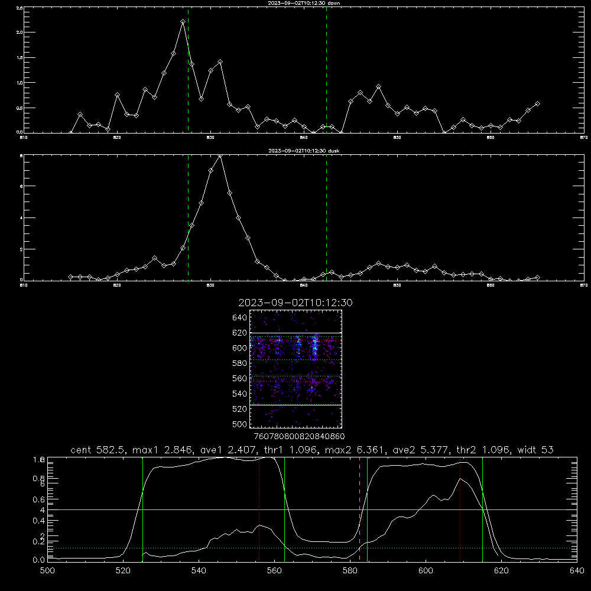Click the 540 label on bottom plot x-axis
This screenshot has height=591, width=591.
tap(199, 571)
